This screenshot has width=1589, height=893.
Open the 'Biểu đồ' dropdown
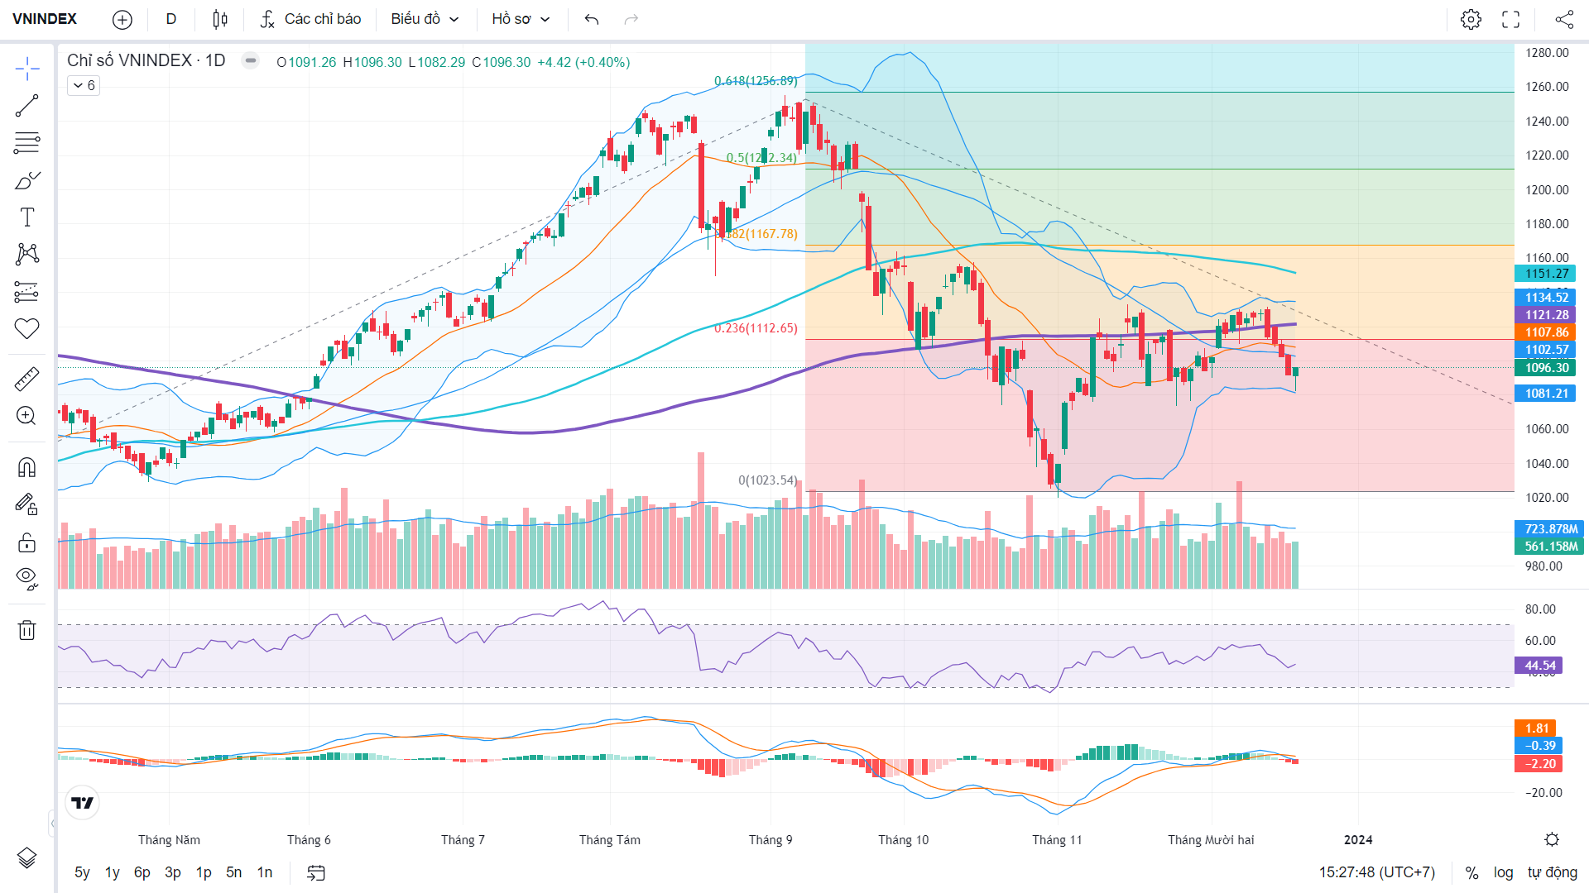425,19
